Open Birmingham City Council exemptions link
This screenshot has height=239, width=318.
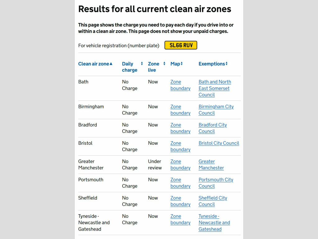point(216,110)
